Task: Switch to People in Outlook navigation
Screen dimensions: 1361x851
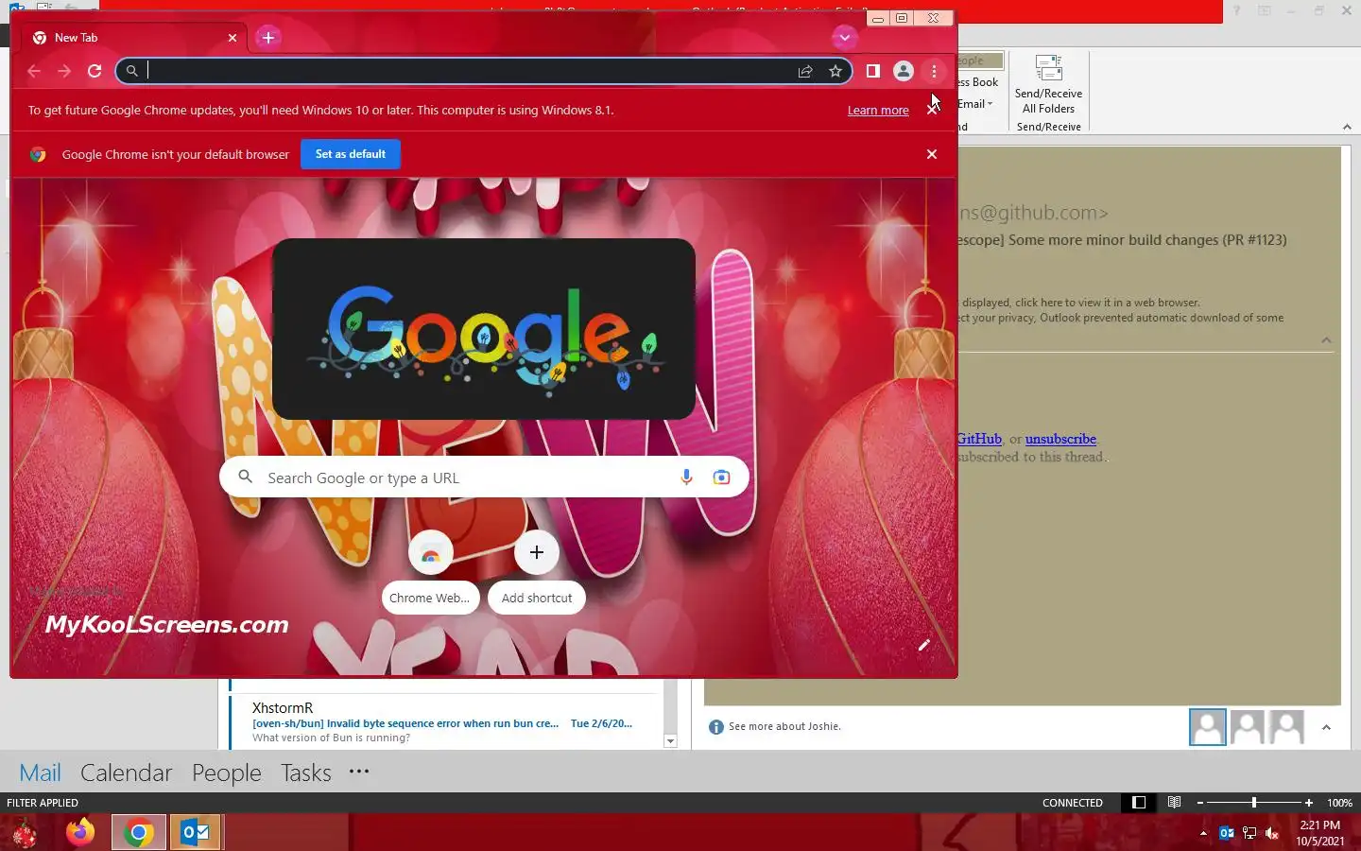Action: (x=226, y=773)
